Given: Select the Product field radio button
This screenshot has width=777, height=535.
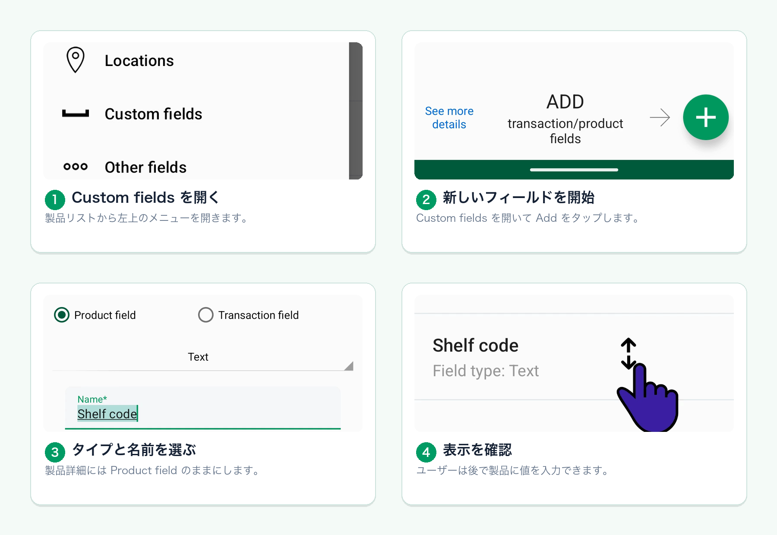Looking at the screenshot, I should coord(62,315).
